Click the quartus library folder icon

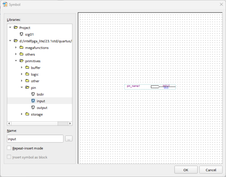15,41
